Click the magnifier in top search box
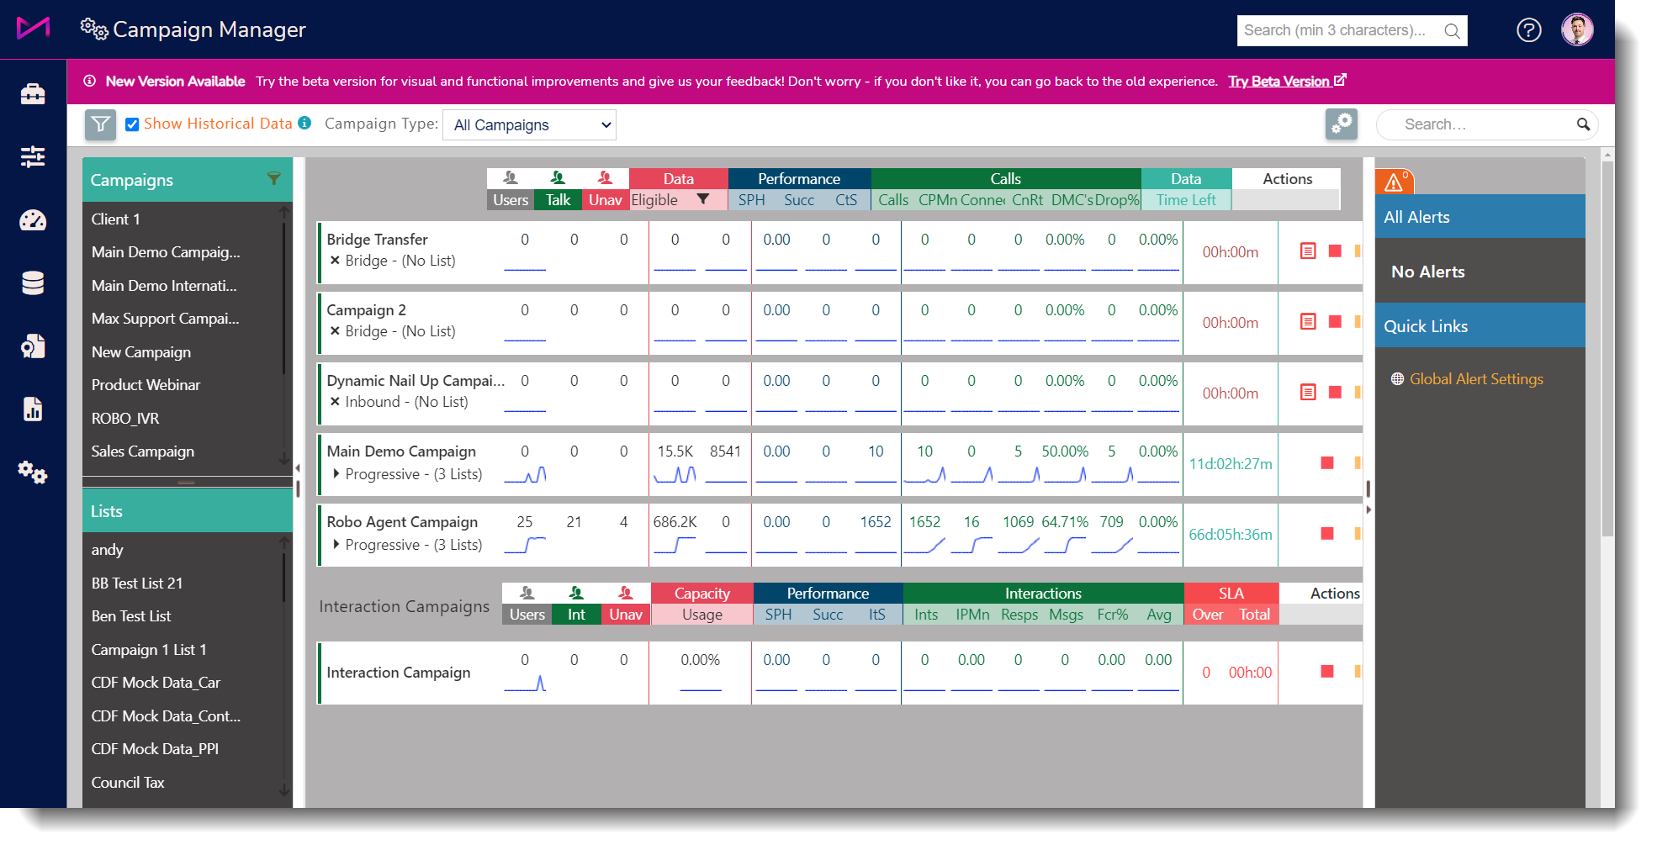This screenshot has height=850, width=1657. click(1452, 31)
